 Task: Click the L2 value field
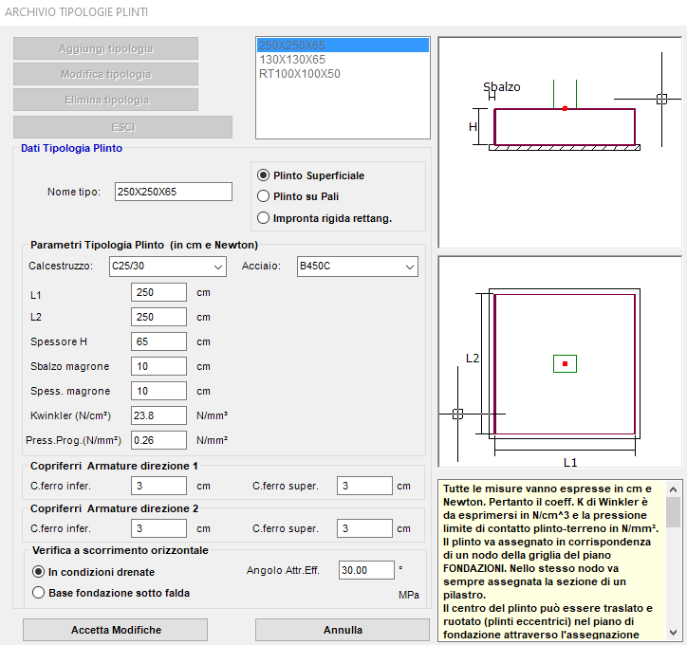[158, 317]
